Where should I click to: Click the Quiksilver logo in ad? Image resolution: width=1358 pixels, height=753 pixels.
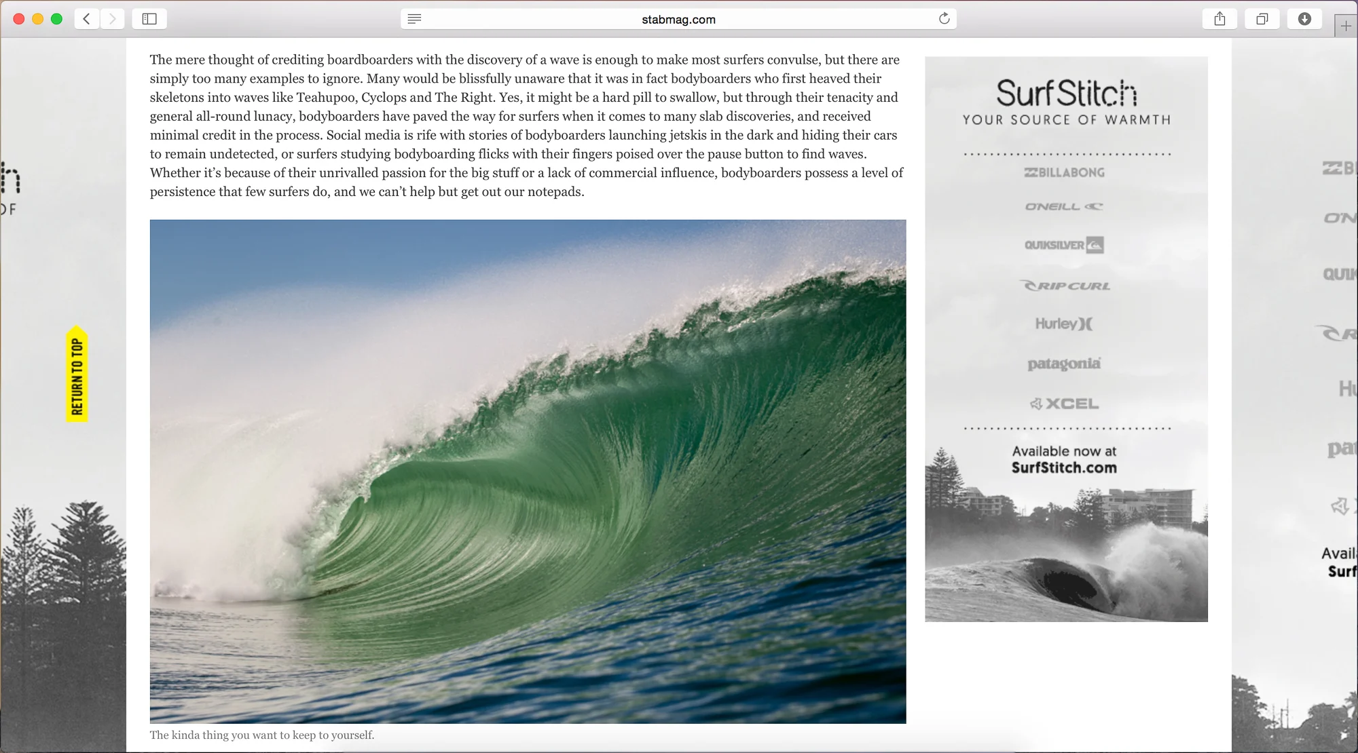click(1064, 245)
